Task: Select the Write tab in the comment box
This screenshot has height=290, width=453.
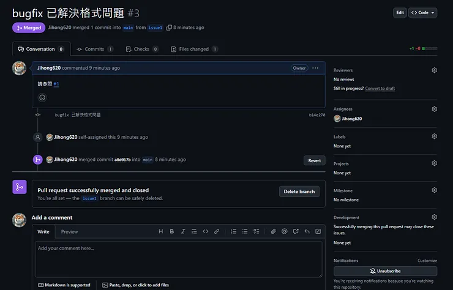Action: (43, 232)
